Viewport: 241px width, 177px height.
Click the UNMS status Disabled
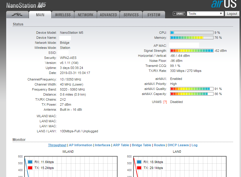point(176,102)
